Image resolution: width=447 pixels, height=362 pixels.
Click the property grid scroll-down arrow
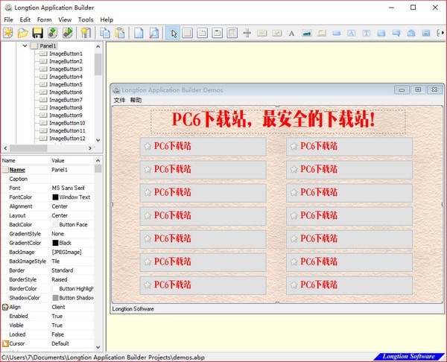98,347
